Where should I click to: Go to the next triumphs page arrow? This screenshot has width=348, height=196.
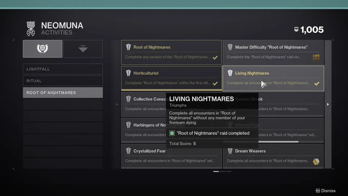pyautogui.click(x=328, y=104)
